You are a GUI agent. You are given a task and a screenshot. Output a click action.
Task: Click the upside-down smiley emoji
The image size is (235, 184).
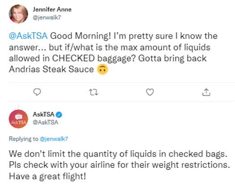pyautogui.click(x=103, y=69)
